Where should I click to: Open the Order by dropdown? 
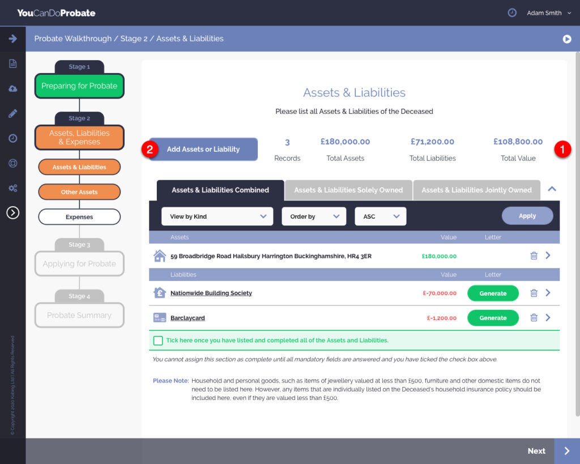(x=314, y=216)
